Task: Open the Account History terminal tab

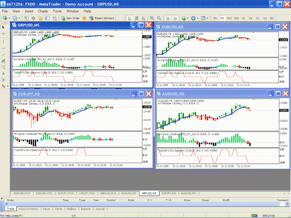Action: pyautogui.click(x=28, y=209)
